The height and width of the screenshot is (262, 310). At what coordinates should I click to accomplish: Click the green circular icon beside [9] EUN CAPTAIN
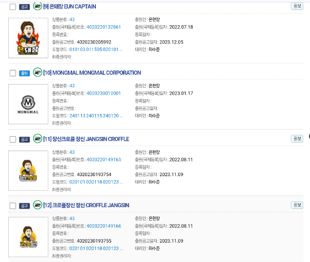(37, 6)
